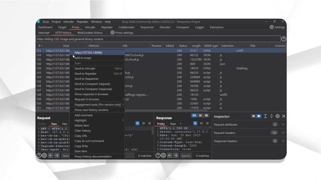Screen dimensions: 321x180
Task: Switch Response view to Raw
Action: (x=173, y=123)
